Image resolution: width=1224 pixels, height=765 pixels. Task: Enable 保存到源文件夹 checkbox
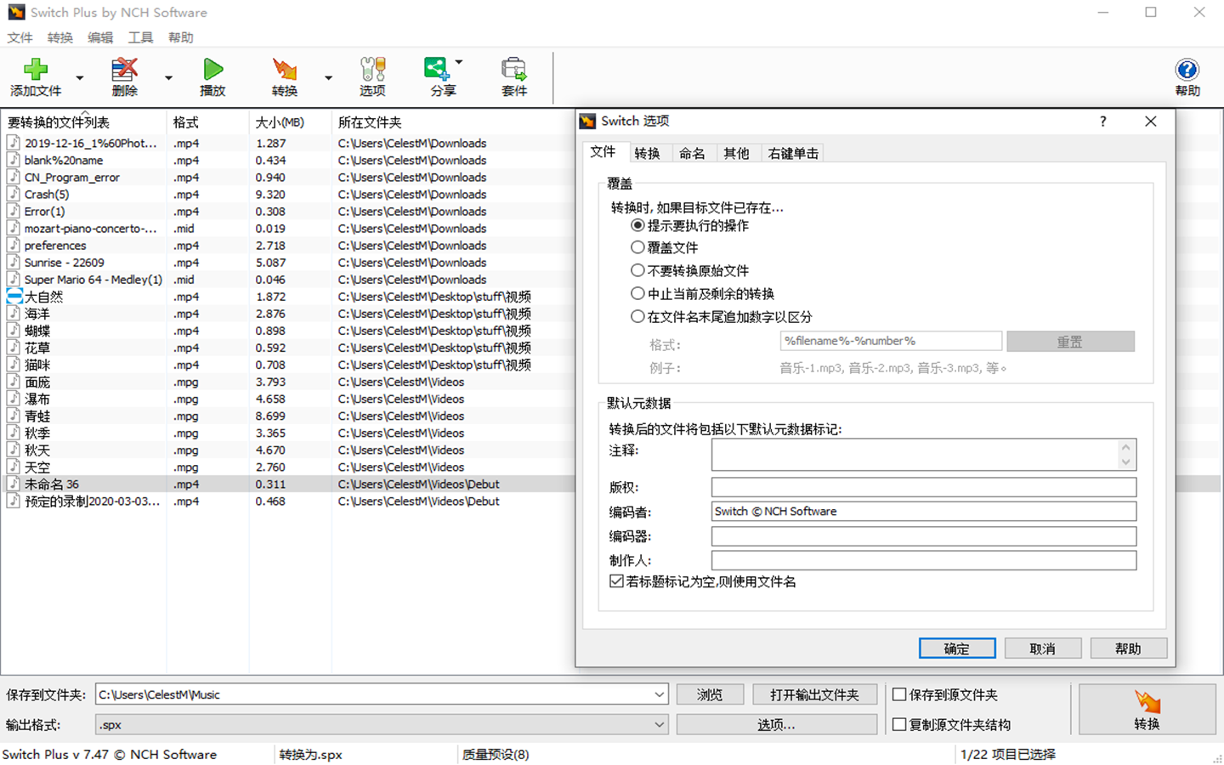(x=899, y=694)
